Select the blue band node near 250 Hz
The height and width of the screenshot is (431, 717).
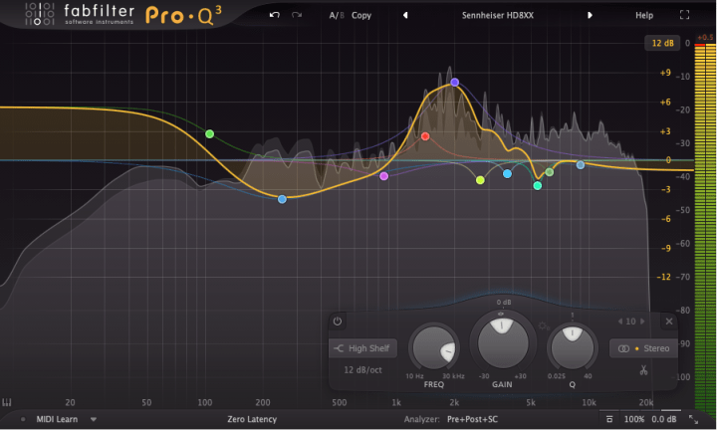(282, 199)
